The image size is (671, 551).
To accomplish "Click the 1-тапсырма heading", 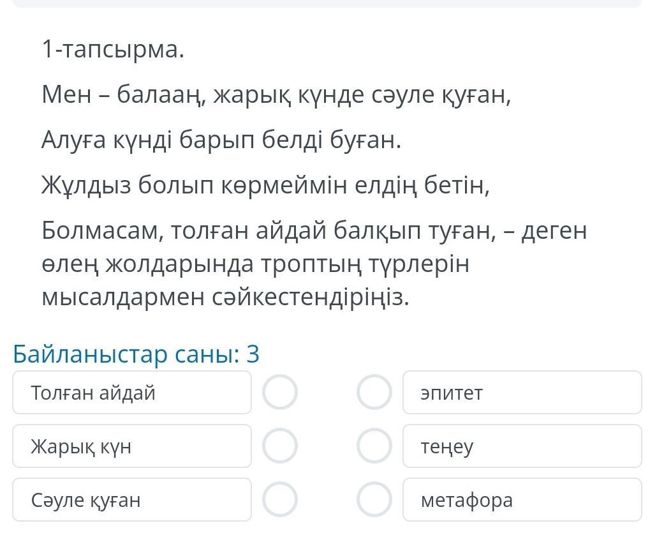I will point(113,49).
